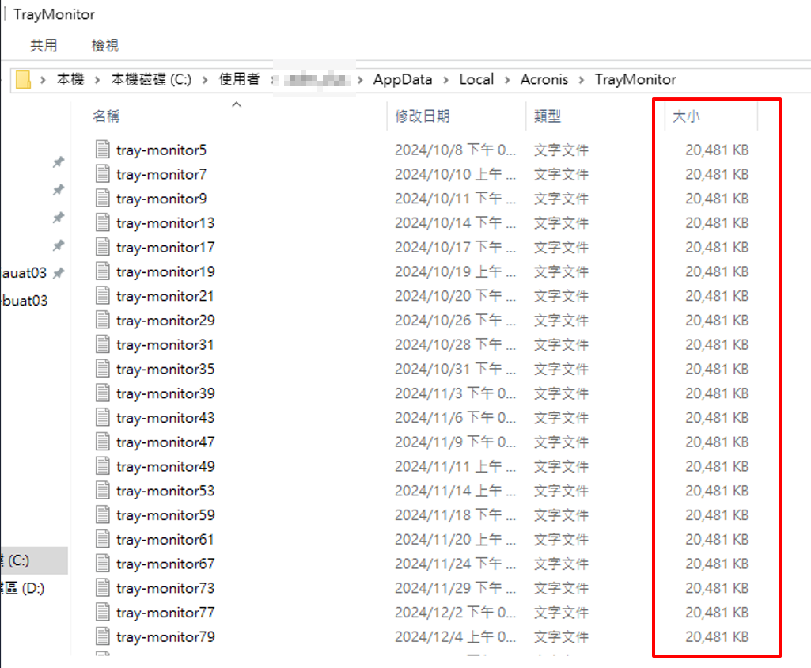Select file name tray-monitor29
811x668 pixels.
tap(165, 321)
